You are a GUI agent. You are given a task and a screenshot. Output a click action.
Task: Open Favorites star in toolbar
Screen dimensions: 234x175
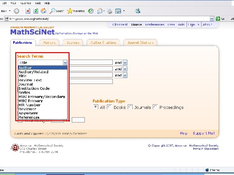(76, 11)
